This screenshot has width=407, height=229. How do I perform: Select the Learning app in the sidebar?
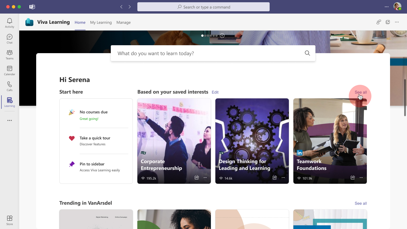(10, 102)
